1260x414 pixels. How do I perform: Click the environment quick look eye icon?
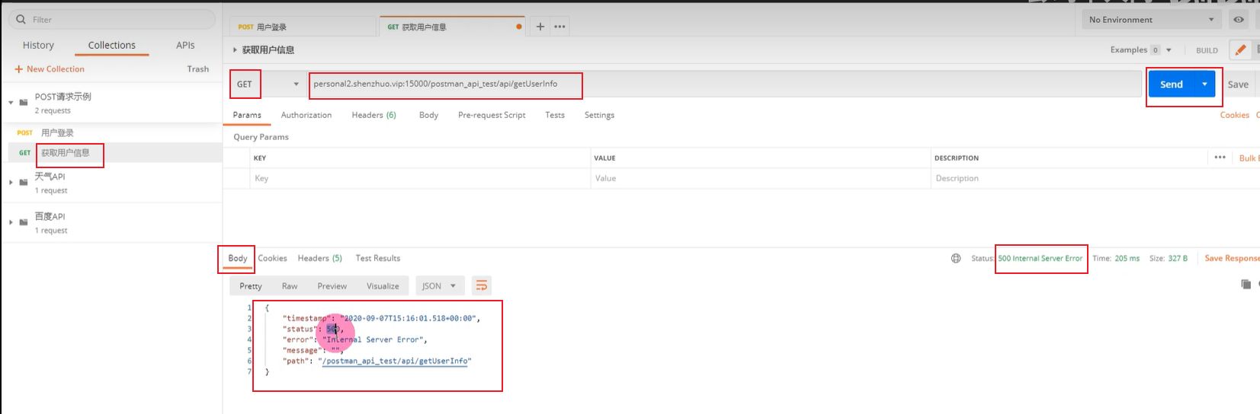coord(1239,20)
